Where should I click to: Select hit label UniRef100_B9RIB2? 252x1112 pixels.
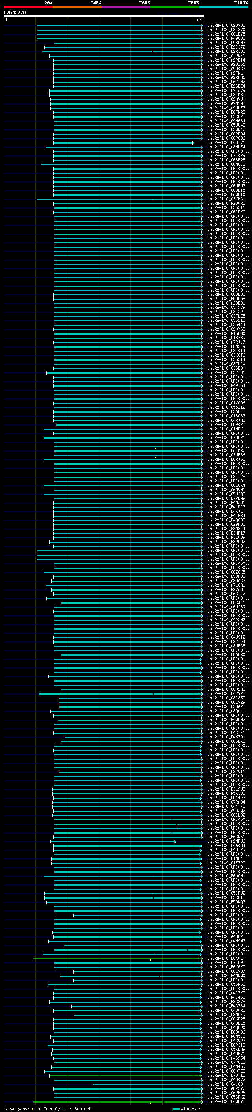tap(226, 51)
